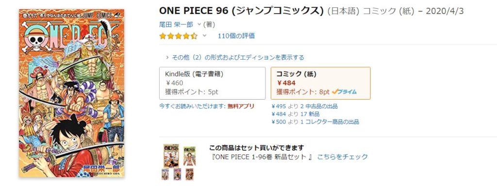Click the star rating icons
Screen dimensions: 497x186
pyautogui.click(x=178, y=36)
